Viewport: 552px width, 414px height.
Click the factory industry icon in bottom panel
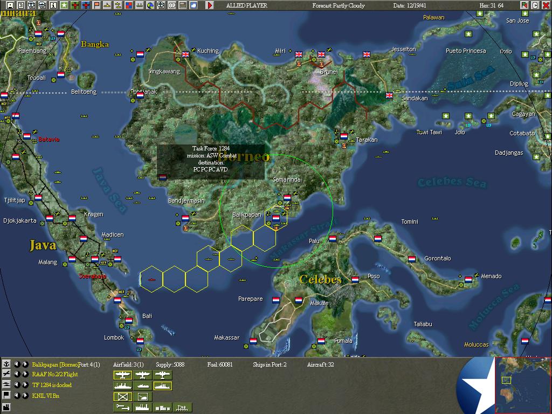click(6, 408)
